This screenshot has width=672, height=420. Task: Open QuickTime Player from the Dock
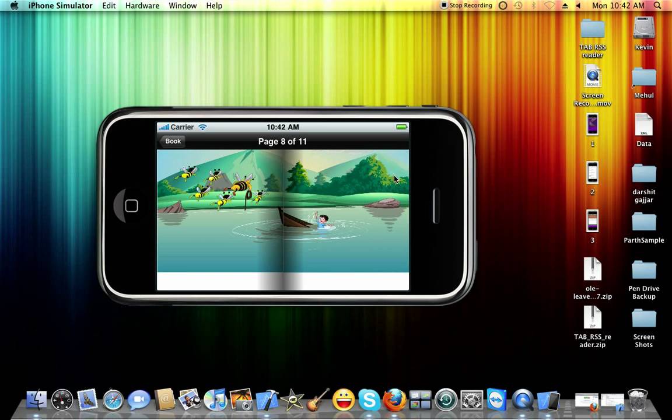[523, 400]
